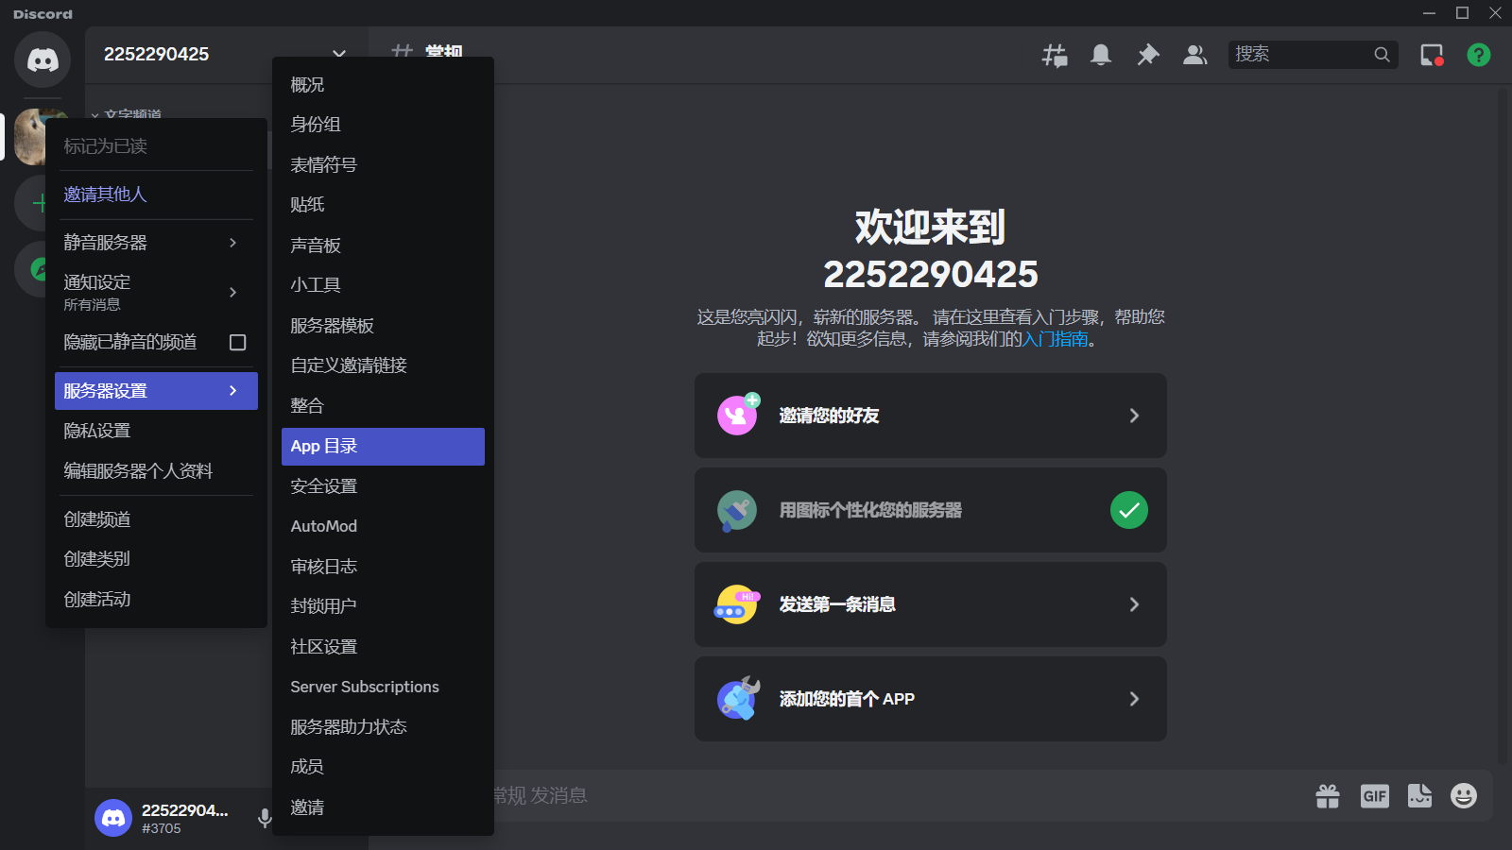1512x850 pixels.
Task: Open AutoMod settings entry
Action: pyautogui.click(x=383, y=526)
